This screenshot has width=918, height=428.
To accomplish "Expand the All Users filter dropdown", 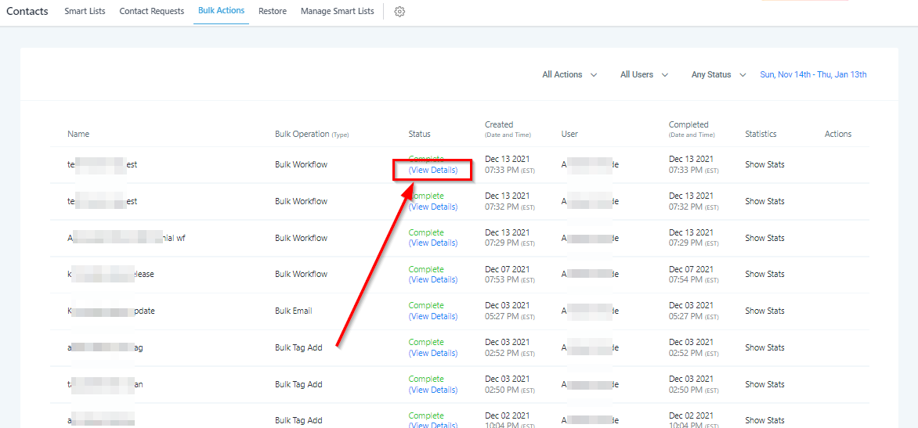I will [644, 75].
